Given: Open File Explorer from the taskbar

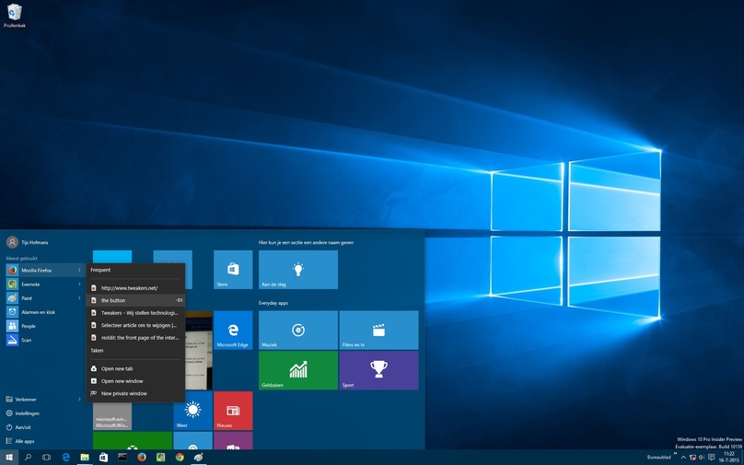Looking at the screenshot, I should click(x=85, y=458).
